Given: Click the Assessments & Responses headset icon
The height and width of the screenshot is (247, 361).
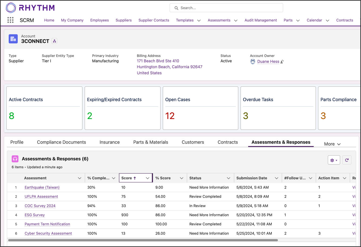Looking at the screenshot, I should pos(15,159).
